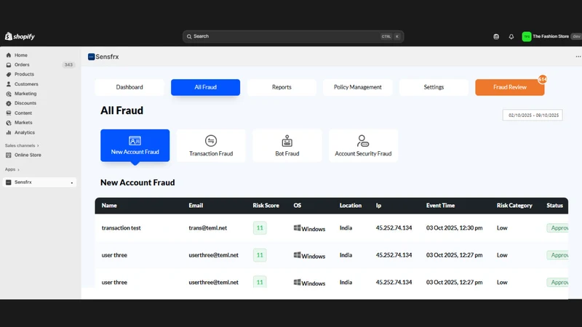This screenshot has width=582, height=327.
Task: Open the store inbox icon in top bar
Action: [496, 36]
